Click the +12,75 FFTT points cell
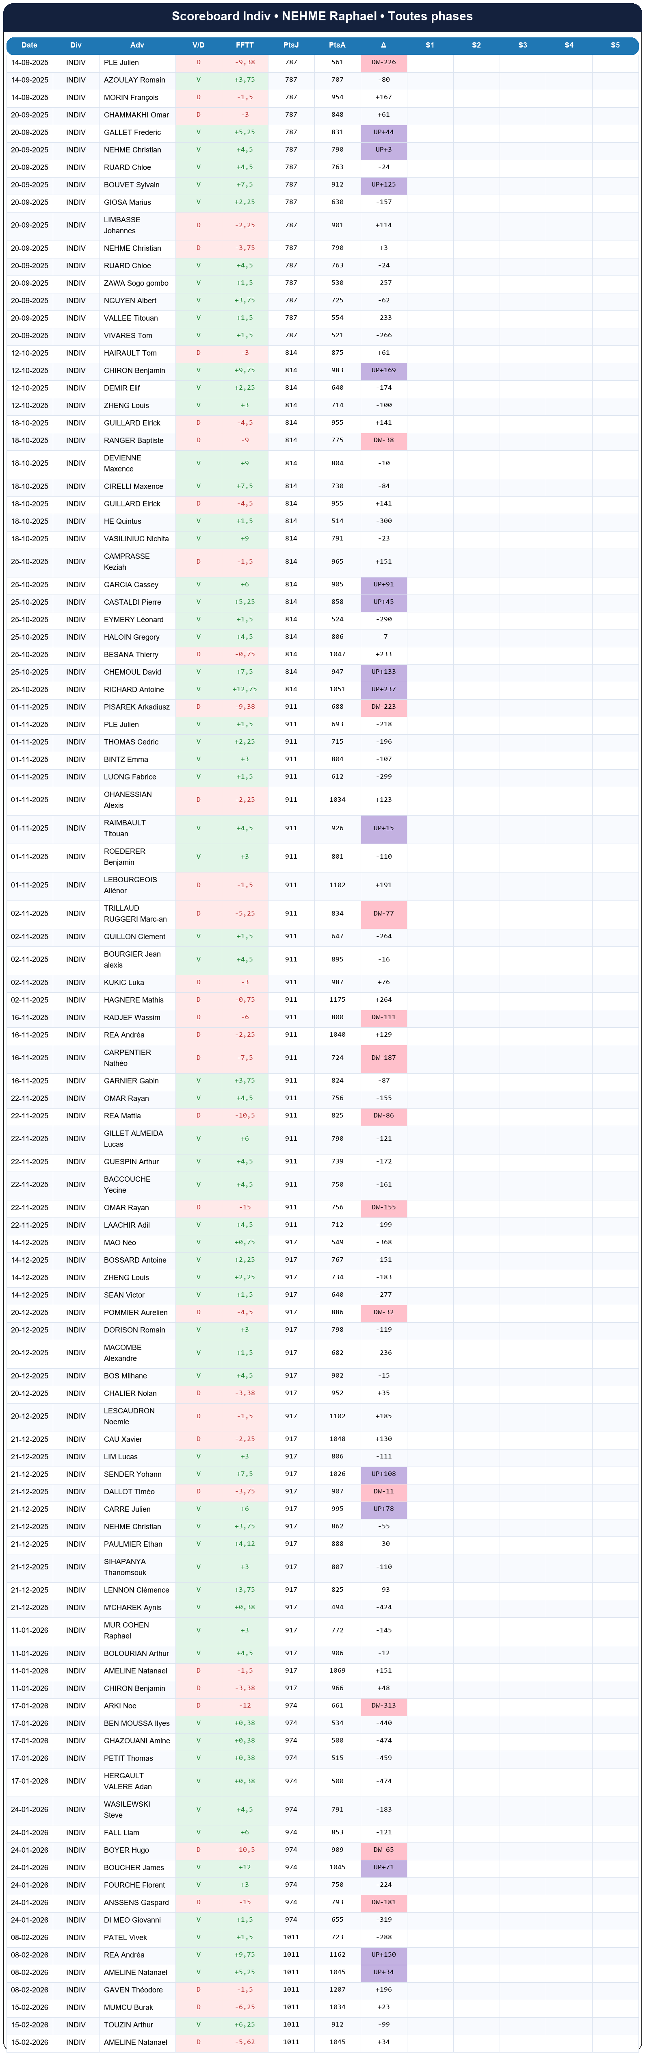Image resolution: width=645 pixels, height=2055 pixels. click(245, 689)
